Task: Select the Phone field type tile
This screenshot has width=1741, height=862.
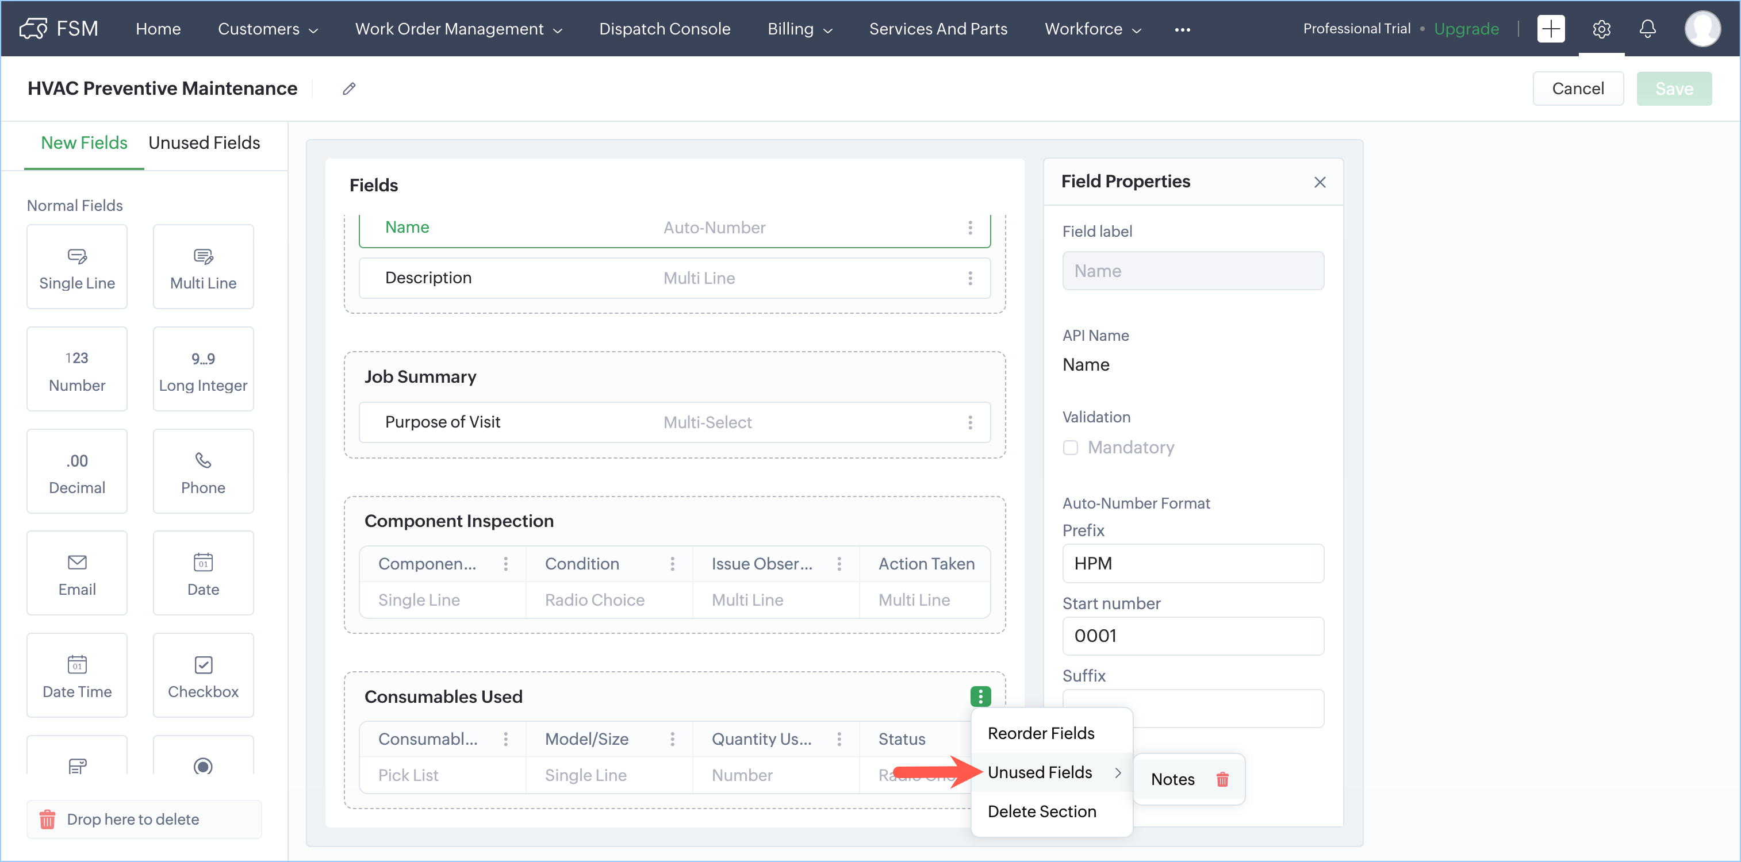Action: tap(203, 471)
